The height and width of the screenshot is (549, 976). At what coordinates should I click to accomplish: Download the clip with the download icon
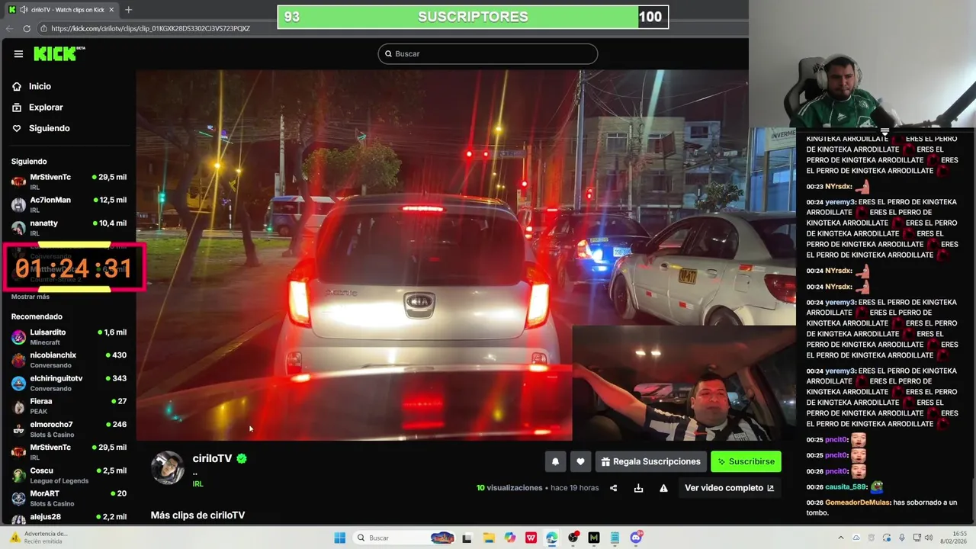(638, 488)
